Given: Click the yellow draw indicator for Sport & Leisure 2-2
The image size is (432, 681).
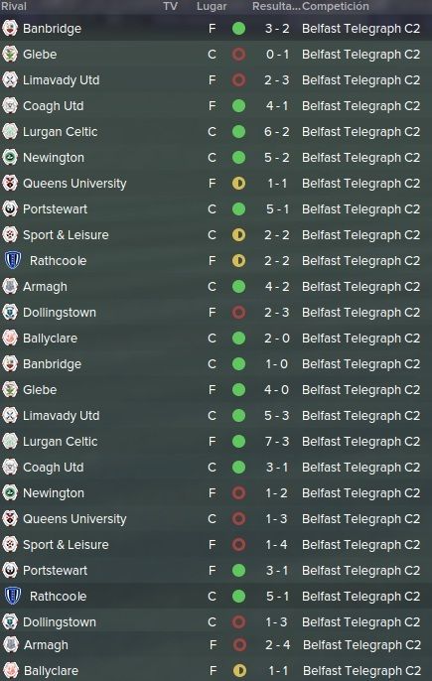Looking at the screenshot, I should pyautogui.click(x=238, y=235).
